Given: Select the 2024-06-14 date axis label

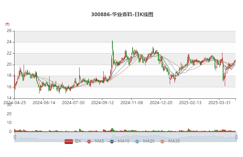Looking at the screenshot, I should point(44,103).
